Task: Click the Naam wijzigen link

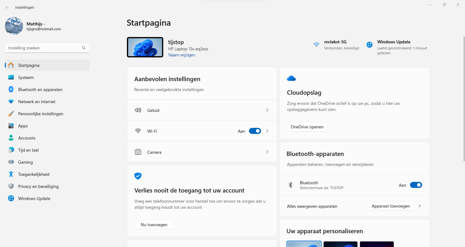Action: tap(182, 55)
